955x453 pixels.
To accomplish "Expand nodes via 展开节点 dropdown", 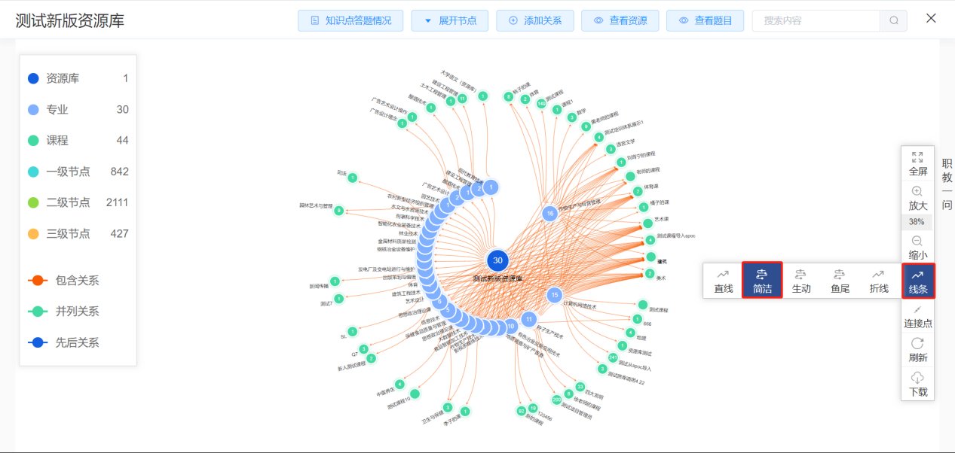I will point(450,21).
